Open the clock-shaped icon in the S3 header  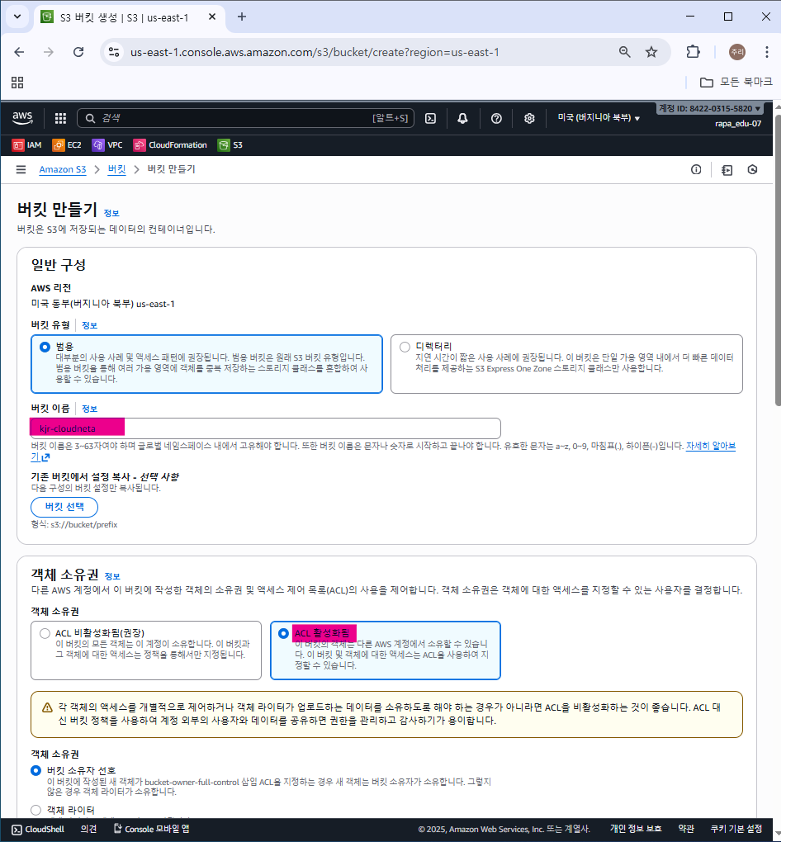pos(753,170)
